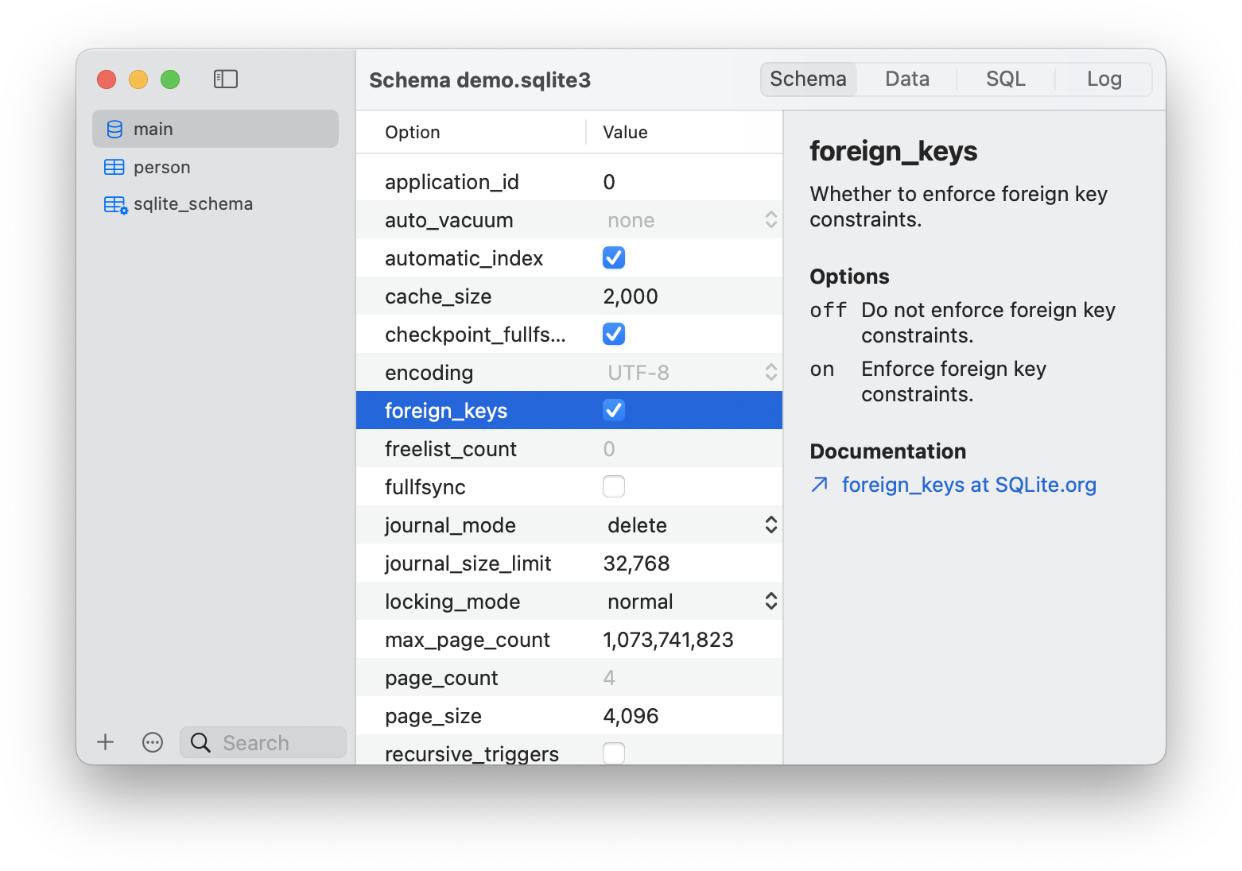
Task: Uncheck the checkpoint_fullfsync checkbox
Action: [614, 334]
